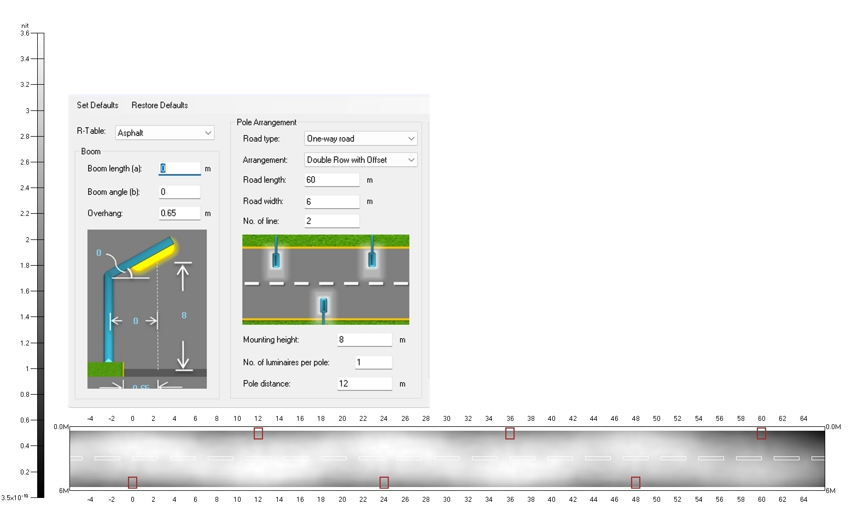
Task: Edit the Pole distance field
Action: tap(364, 384)
